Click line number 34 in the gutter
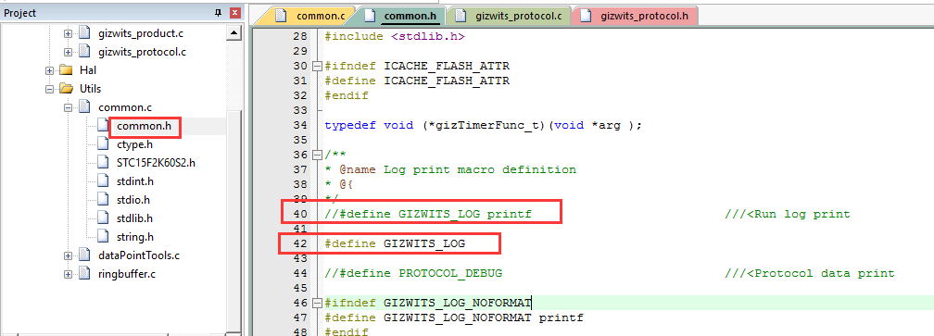The height and width of the screenshot is (336, 934). click(x=301, y=126)
